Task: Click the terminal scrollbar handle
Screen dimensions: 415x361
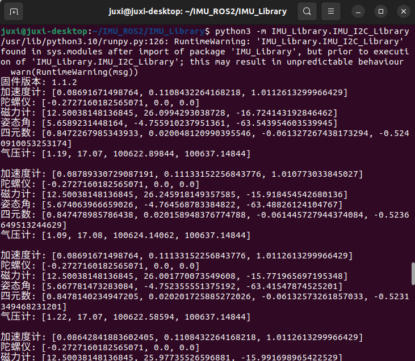Action: click(x=413, y=274)
